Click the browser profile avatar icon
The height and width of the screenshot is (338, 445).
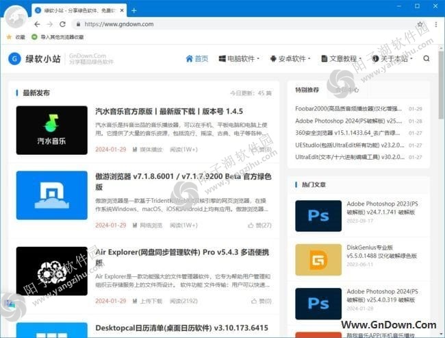point(16,17)
